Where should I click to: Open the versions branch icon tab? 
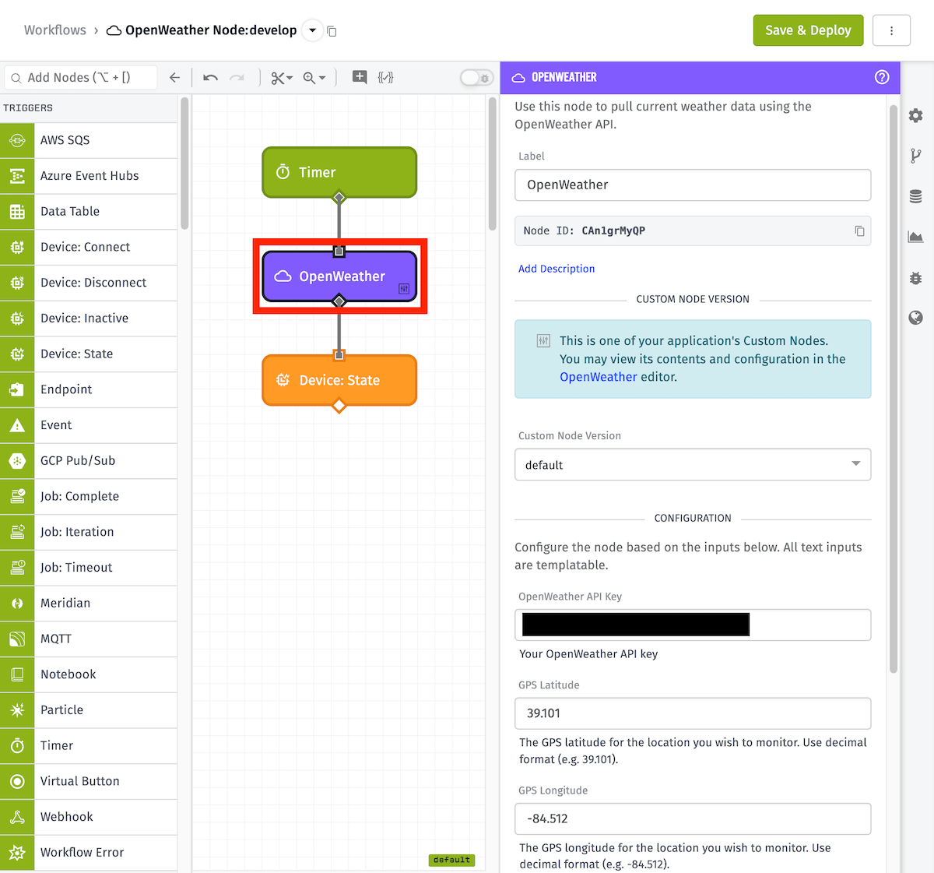tap(916, 156)
